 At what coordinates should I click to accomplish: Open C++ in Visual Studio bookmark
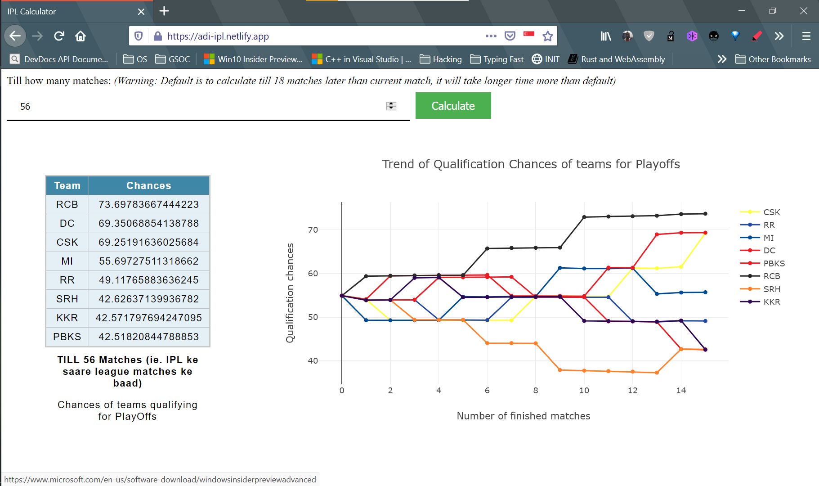coord(362,59)
